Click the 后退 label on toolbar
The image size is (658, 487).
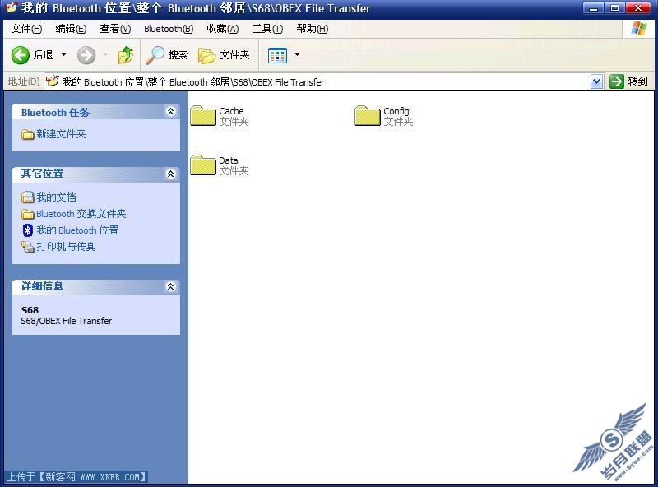point(44,55)
